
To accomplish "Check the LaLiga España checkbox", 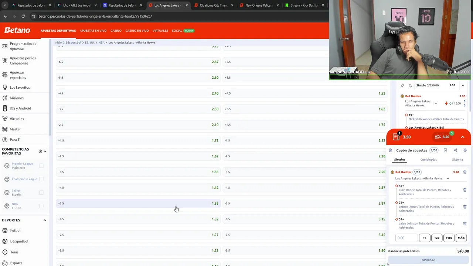I will click(x=41, y=192).
